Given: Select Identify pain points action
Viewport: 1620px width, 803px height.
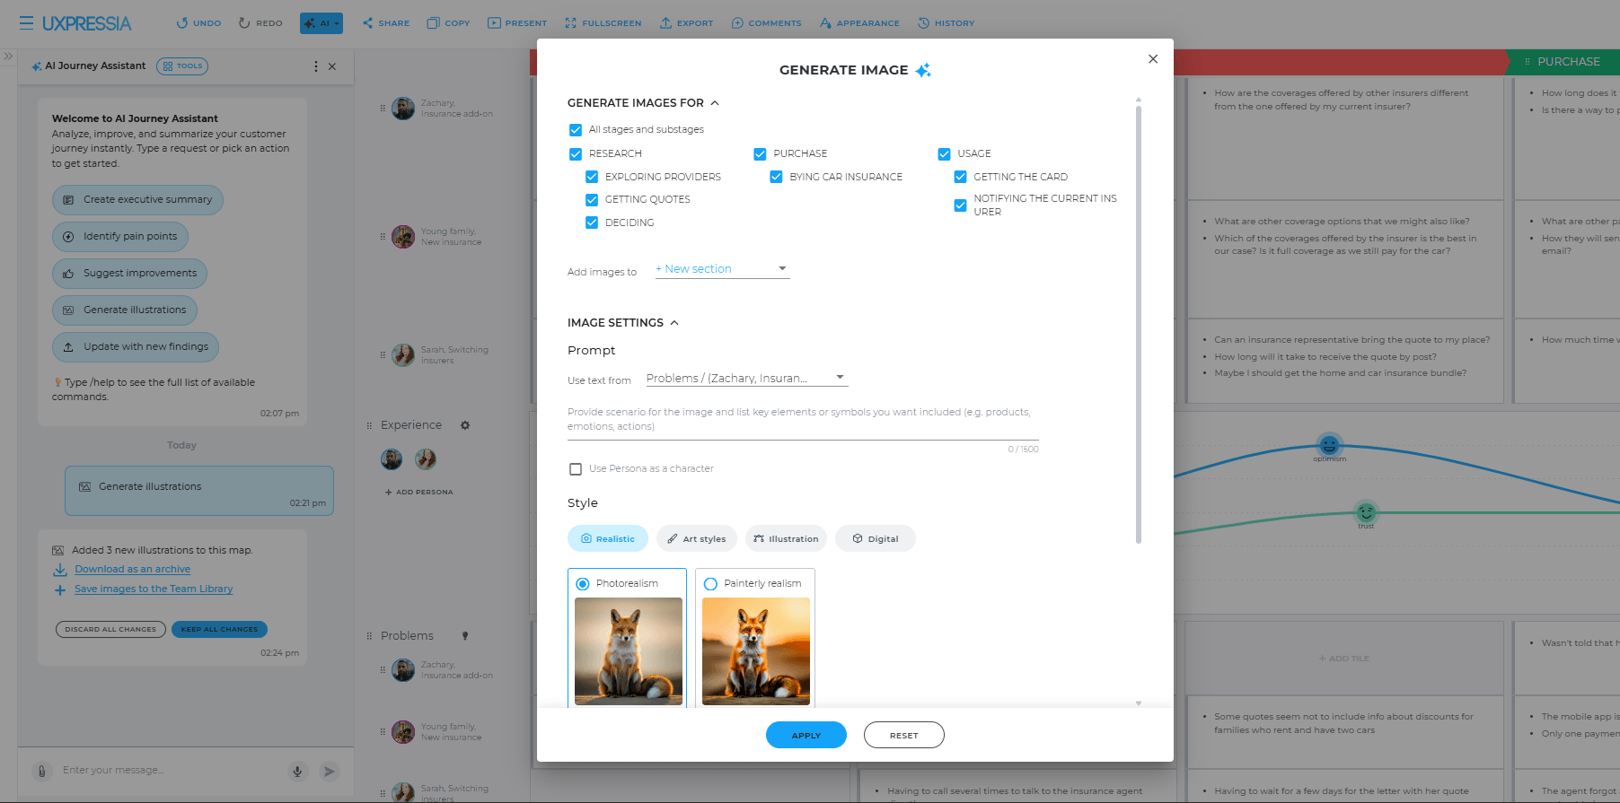Looking at the screenshot, I should pyautogui.click(x=120, y=237).
